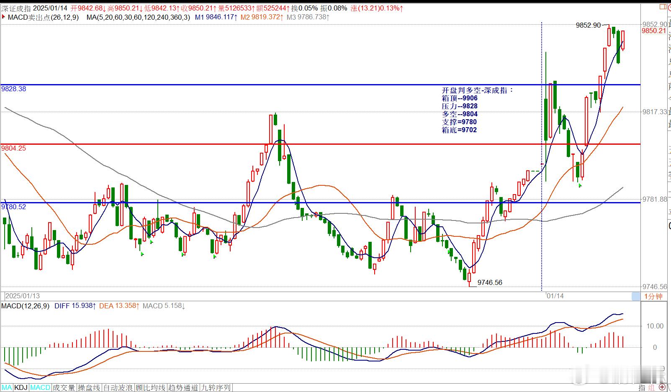Image resolution: width=671 pixels, height=392 pixels.
Task: Click the M2 9819.372 value
Action: tap(262, 17)
